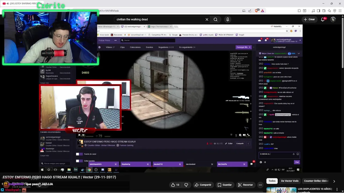Open options for LOS DISPLICENTES suggestion
The height and width of the screenshot is (193, 344).
(x=337, y=190)
